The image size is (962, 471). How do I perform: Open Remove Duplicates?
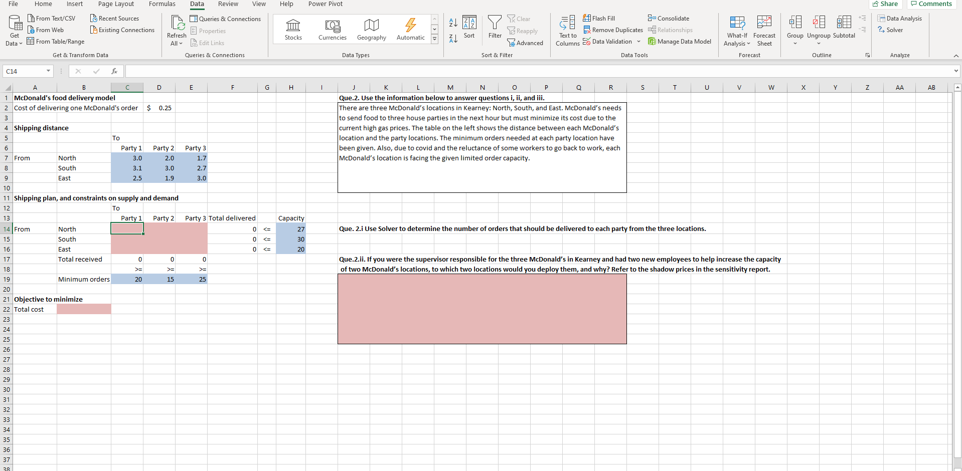coord(613,30)
